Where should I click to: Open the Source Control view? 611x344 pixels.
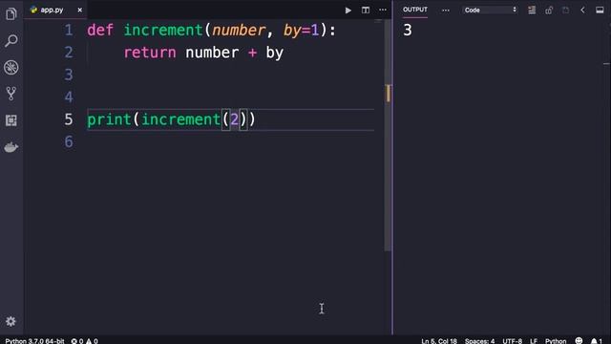coord(11,94)
